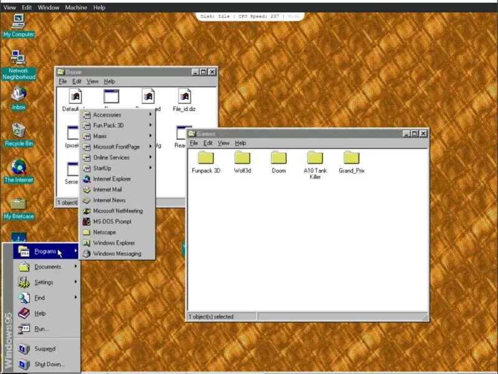Select File_id.diz file in Doom window

point(184,100)
